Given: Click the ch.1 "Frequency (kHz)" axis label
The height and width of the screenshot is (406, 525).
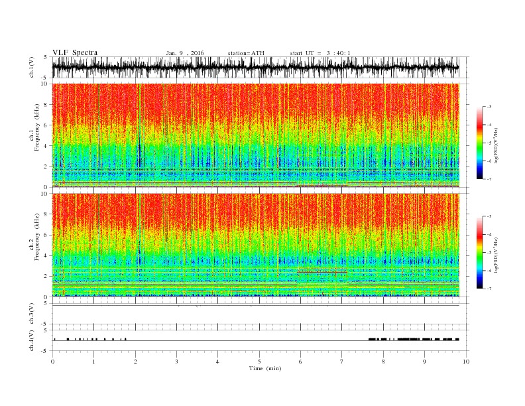Looking at the screenshot, I should click(x=36, y=127).
